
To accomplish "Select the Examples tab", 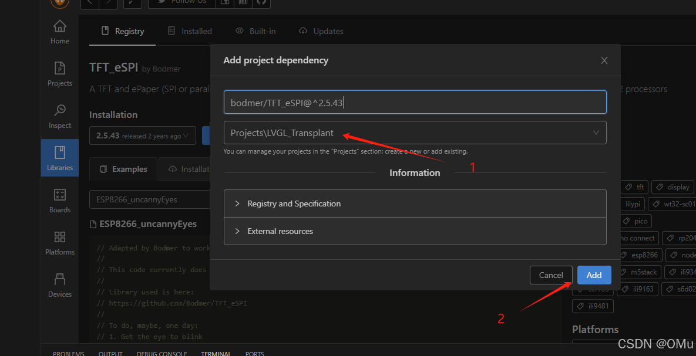I will [123, 169].
